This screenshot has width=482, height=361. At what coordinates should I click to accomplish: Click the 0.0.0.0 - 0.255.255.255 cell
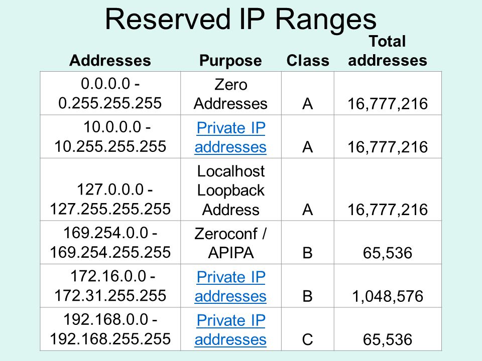[x=110, y=93]
